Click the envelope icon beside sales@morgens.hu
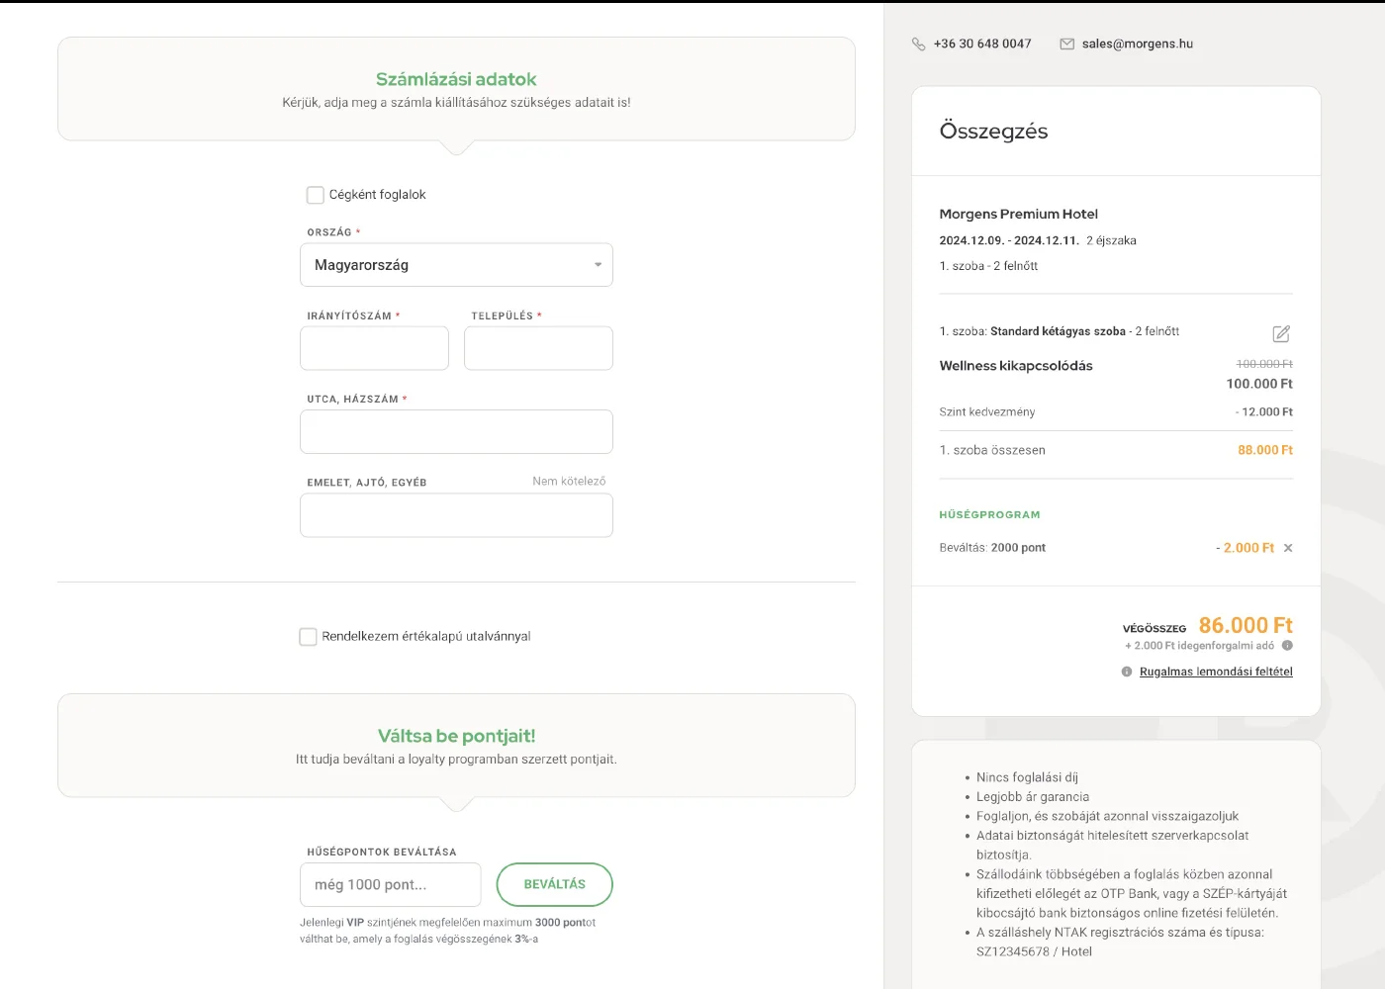This screenshot has width=1385, height=989. click(x=1066, y=45)
